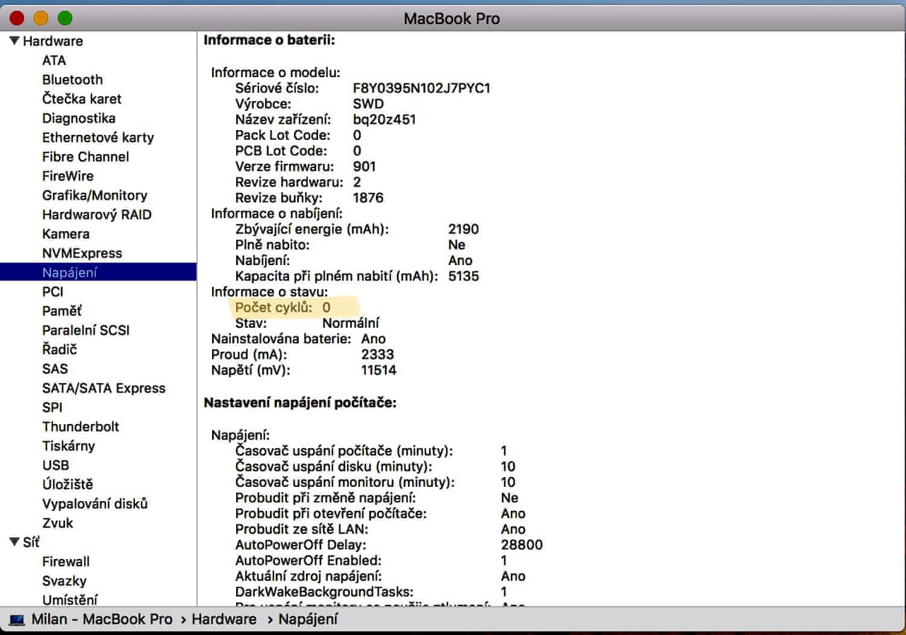This screenshot has height=635, width=906.
Task: Open Vypalování disků entry
Action: click(x=95, y=504)
